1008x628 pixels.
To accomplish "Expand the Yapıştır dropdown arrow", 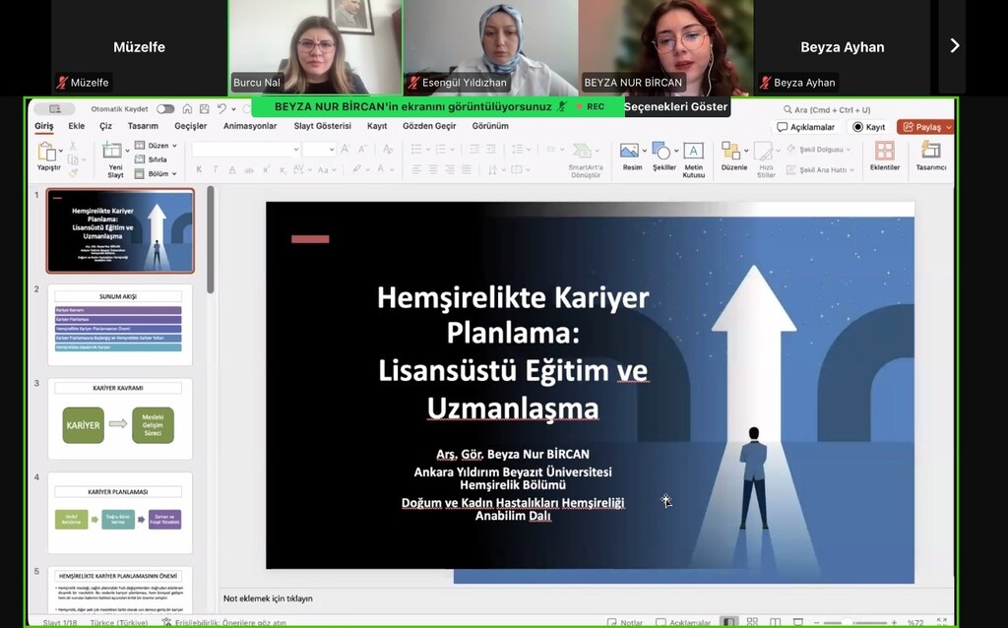I will pyautogui.click(x=60, y=151).
